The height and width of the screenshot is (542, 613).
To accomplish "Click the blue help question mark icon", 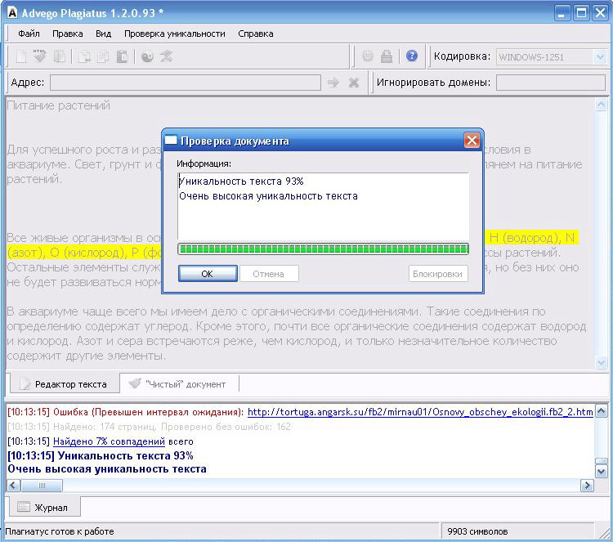I will [x=412, y=56].
